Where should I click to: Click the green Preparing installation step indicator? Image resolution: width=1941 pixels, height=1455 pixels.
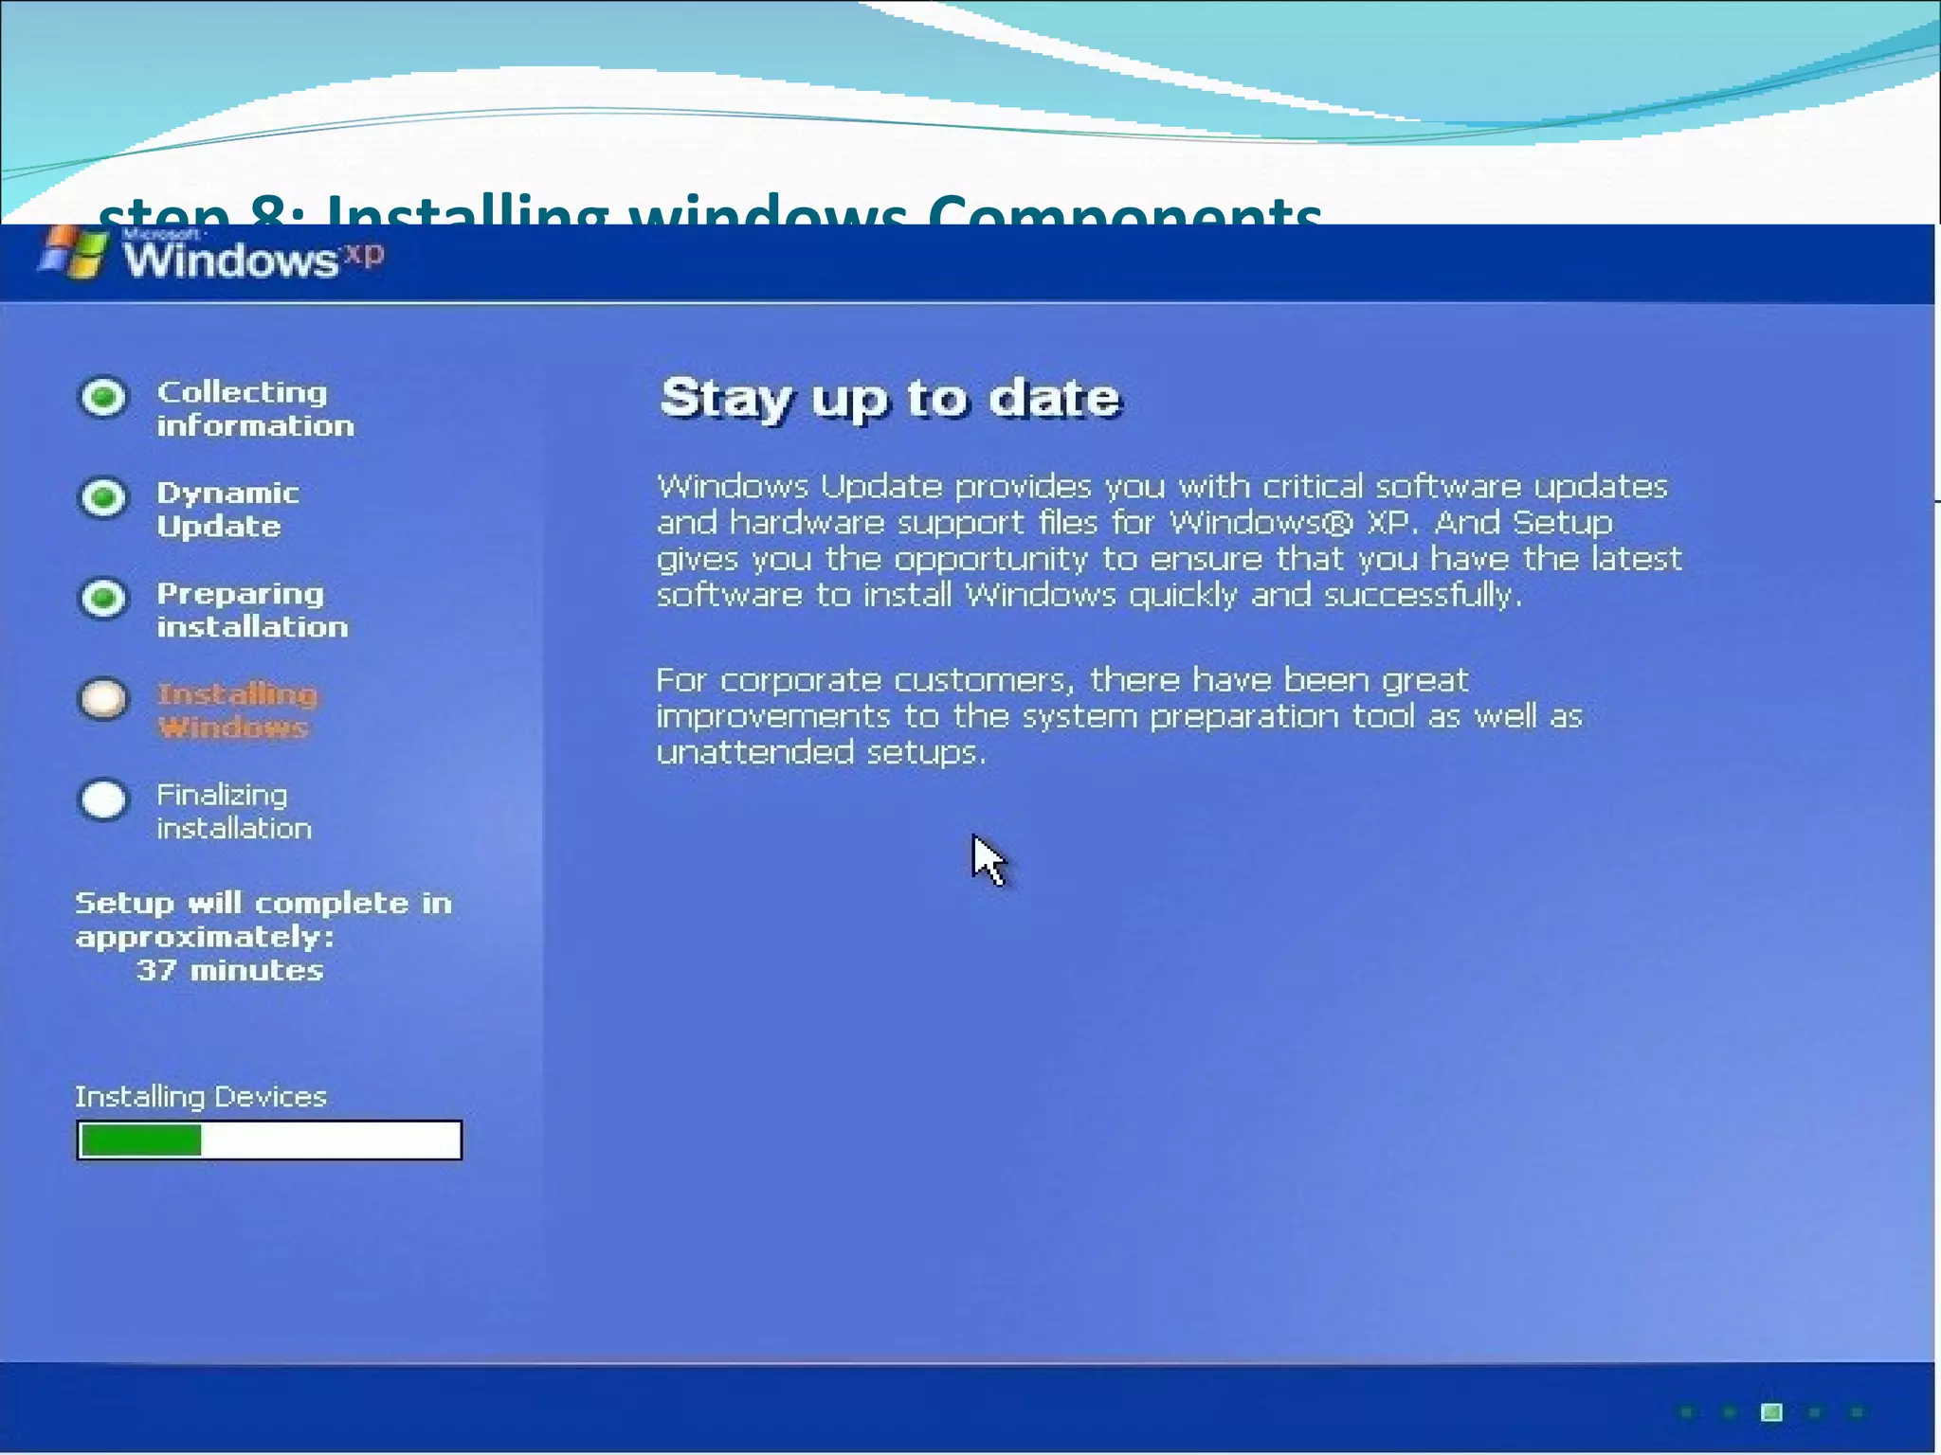[x=103, y=598]
